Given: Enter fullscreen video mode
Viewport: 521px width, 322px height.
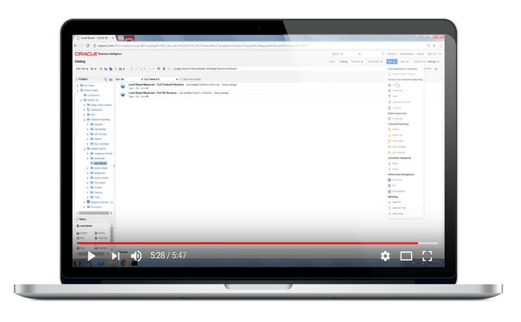Looking at the screenshot, I should click(427, 256).
